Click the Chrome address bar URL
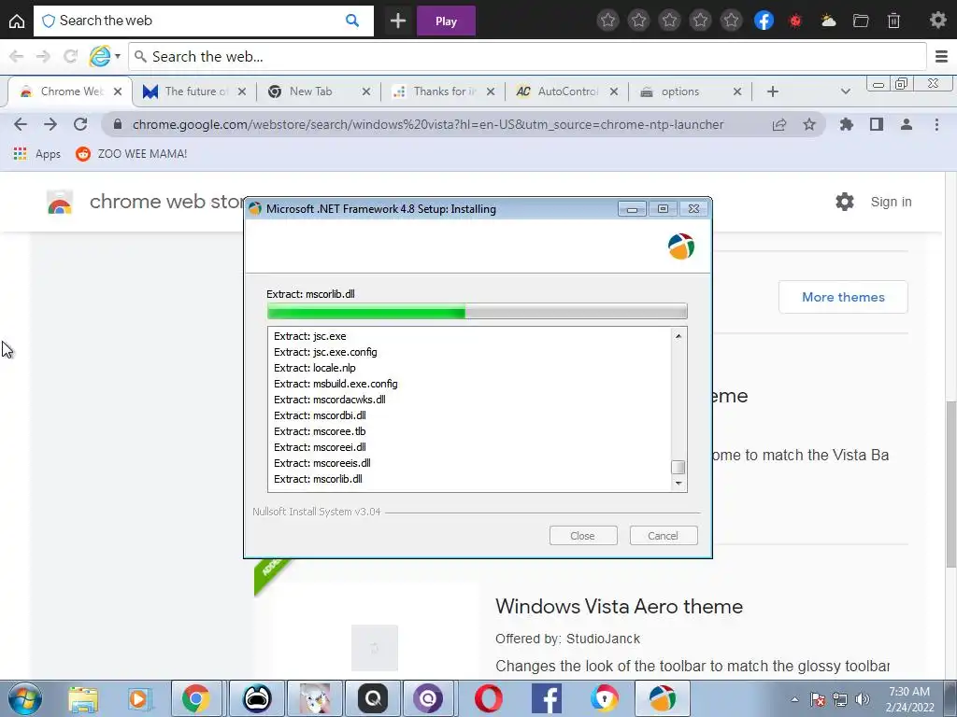This screenshot has height=717, width=957. [x=428, y=124]
